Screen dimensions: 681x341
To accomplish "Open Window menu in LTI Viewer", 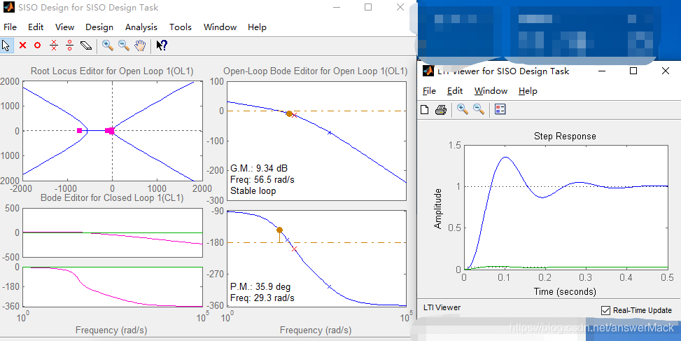I will click(x=491, y=91).
